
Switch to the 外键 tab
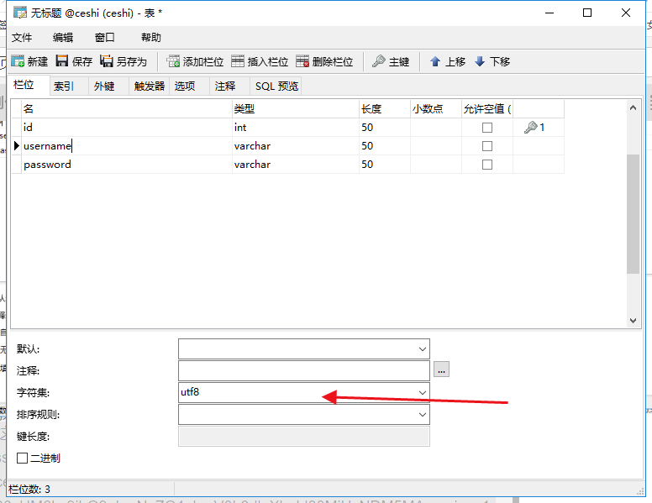click(109, 86)
